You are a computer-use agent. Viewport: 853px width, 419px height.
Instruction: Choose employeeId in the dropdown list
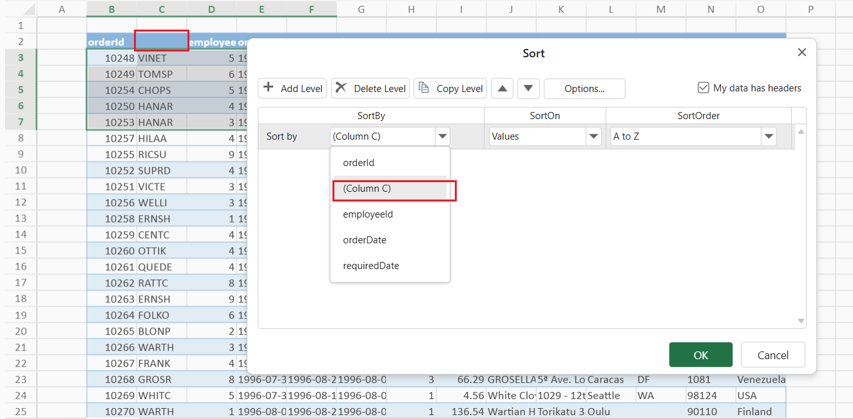[x=367, y=214]
